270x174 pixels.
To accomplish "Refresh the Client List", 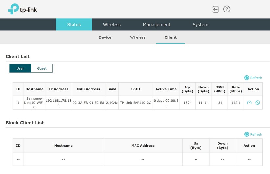I will pyautogui.click(x=253, y=78).
